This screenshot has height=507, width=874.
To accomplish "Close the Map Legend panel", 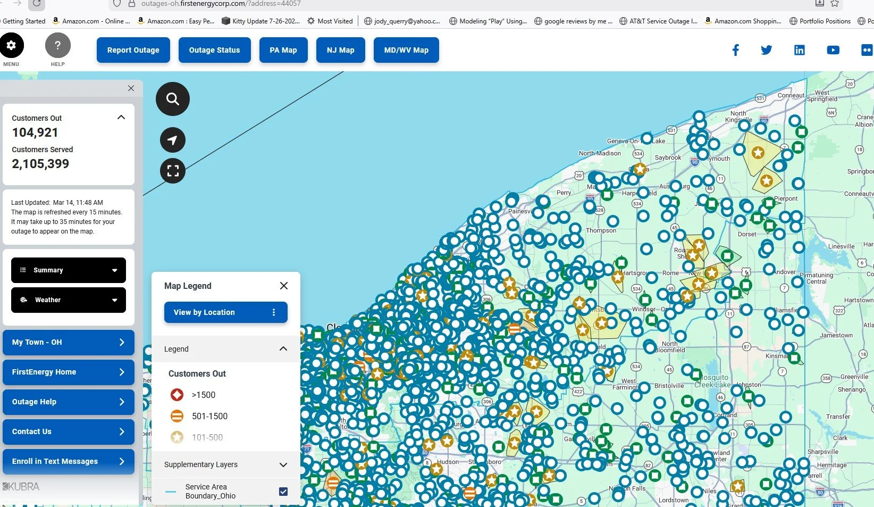I will [284, 286].
